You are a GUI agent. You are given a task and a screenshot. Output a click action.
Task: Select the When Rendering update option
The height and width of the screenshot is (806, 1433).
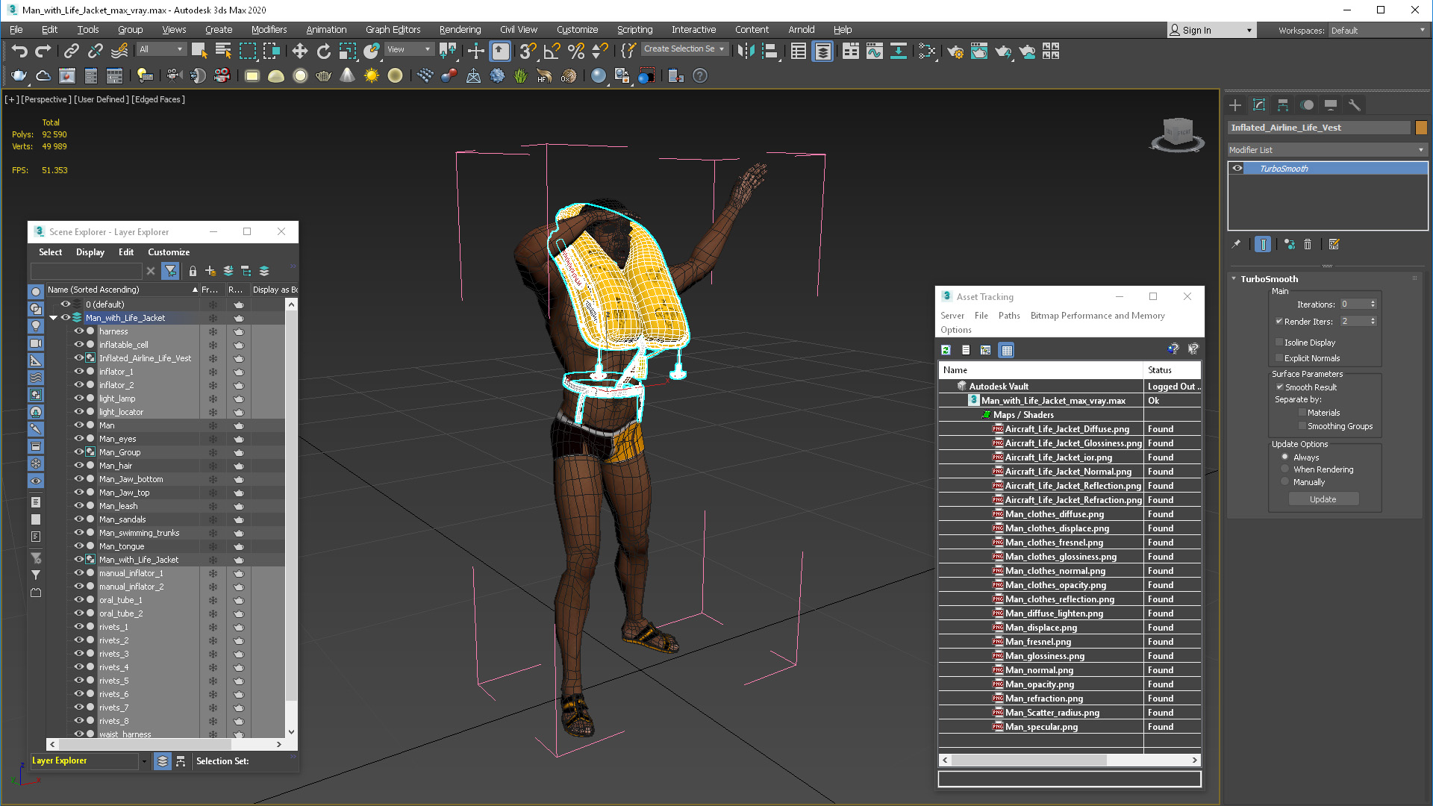pos(1285,469)
